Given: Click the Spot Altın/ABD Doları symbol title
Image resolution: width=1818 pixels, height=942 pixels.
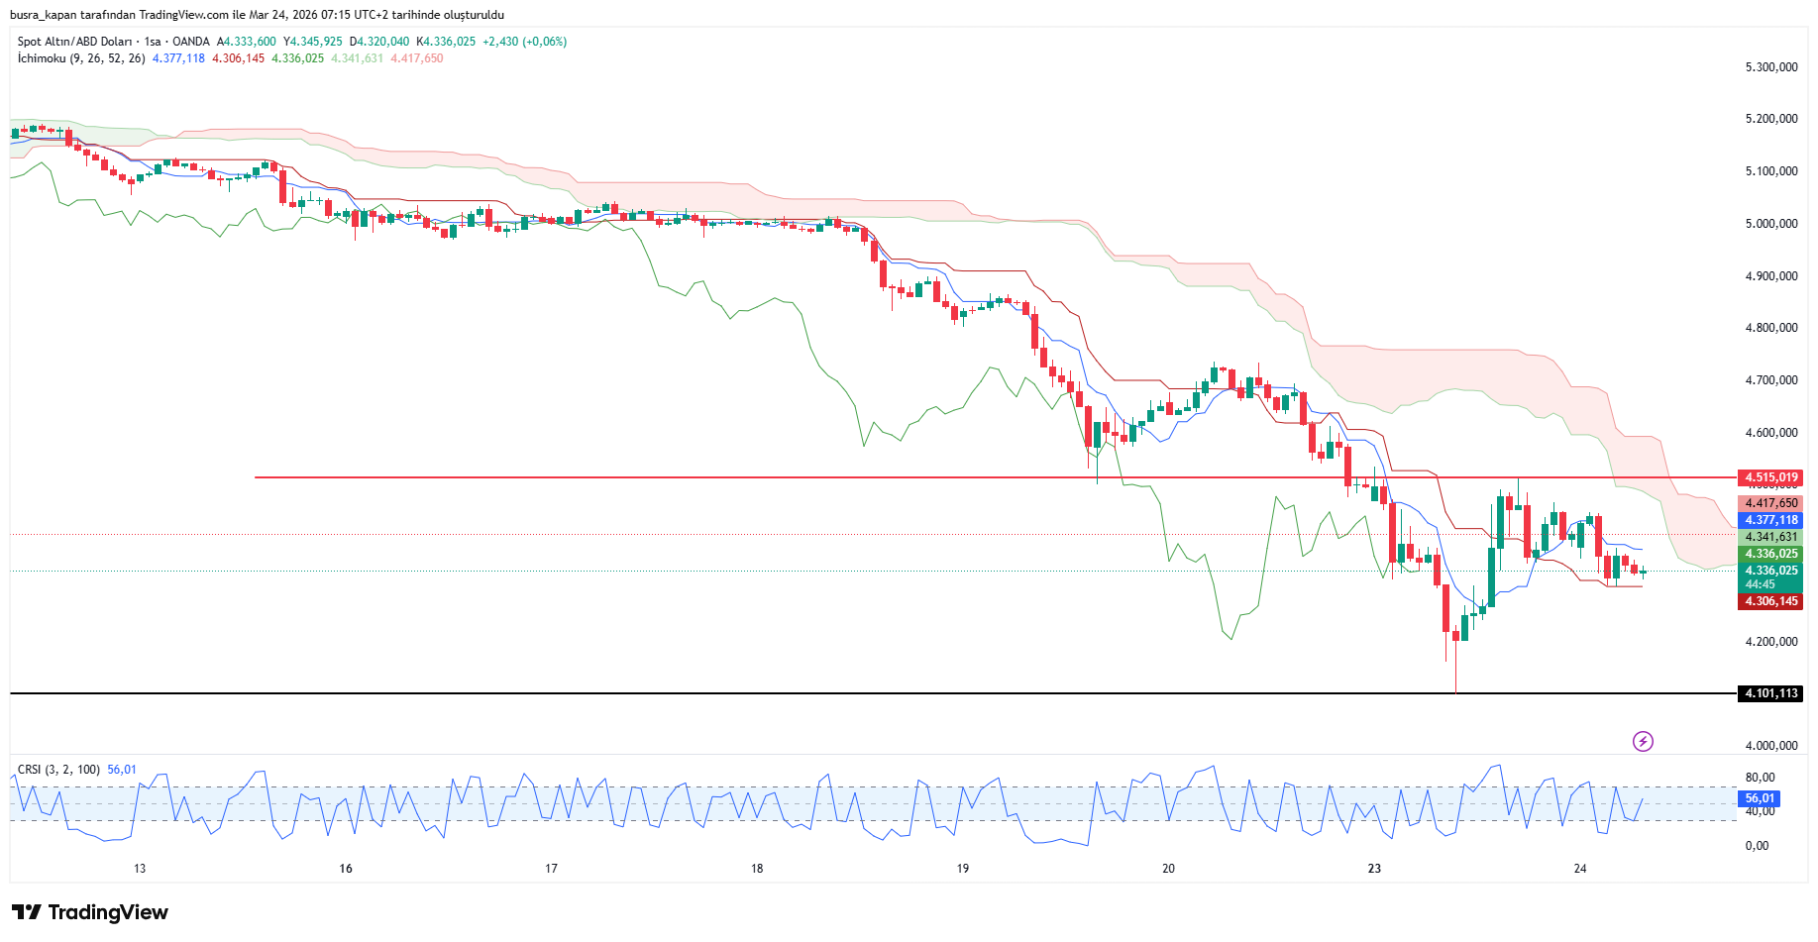Looking at the screenshot, I should click(x=74, y=42).
